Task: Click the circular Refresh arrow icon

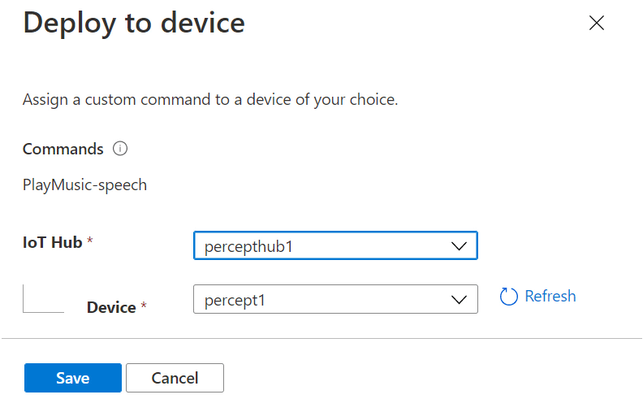Action: click(509, 297)
